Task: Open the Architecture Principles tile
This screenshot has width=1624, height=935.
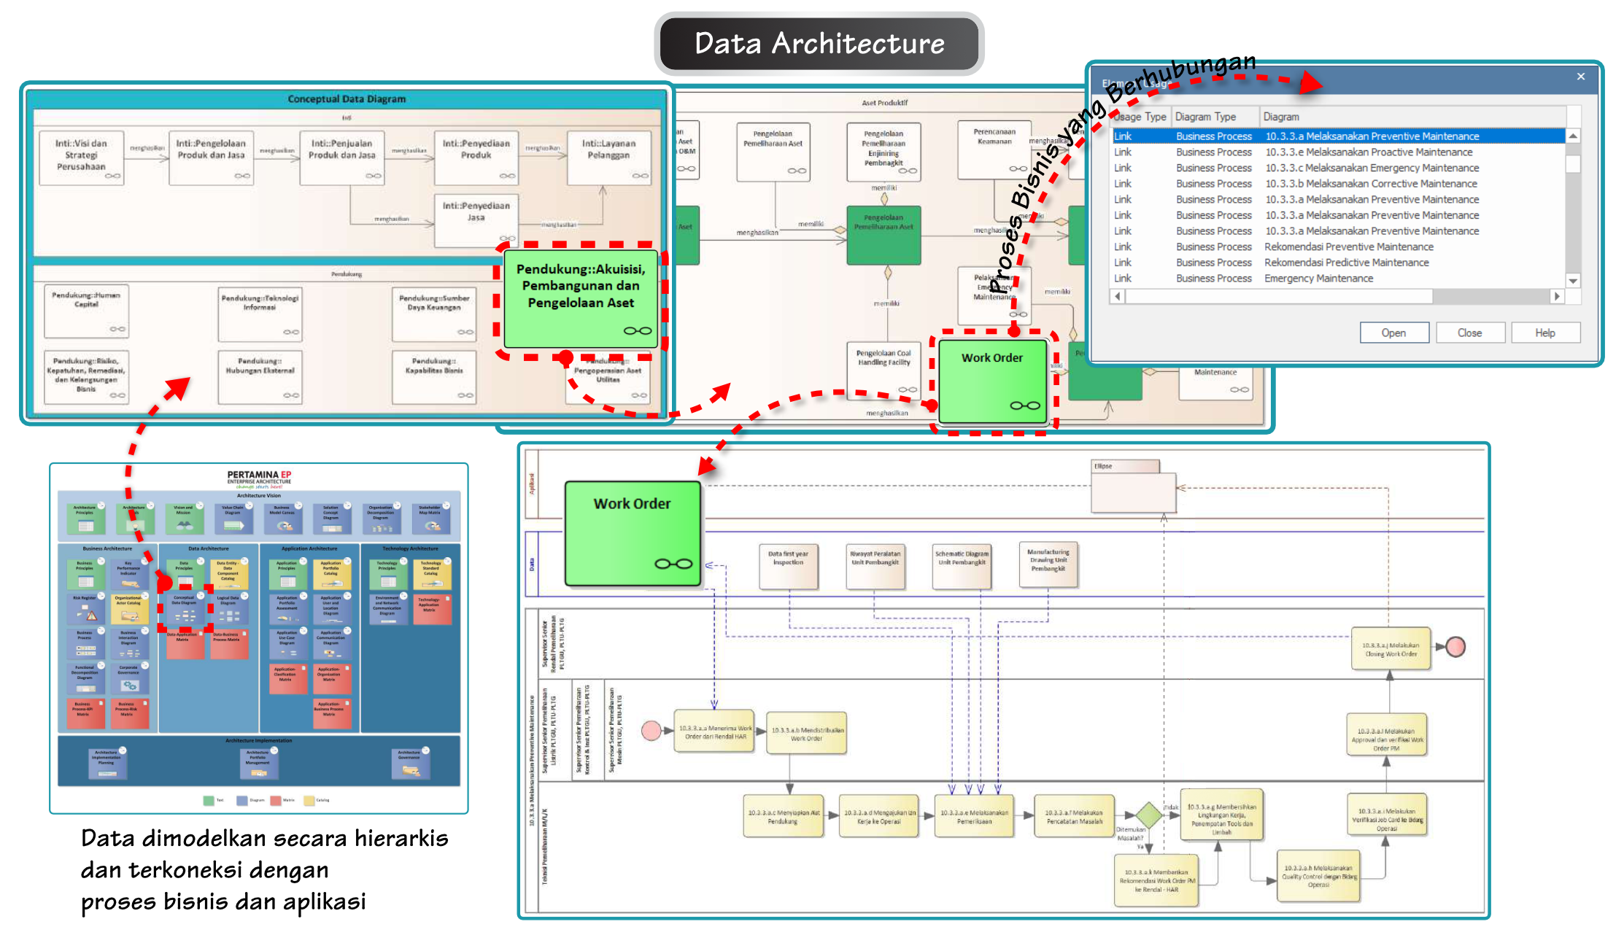Action: point(86,518)
